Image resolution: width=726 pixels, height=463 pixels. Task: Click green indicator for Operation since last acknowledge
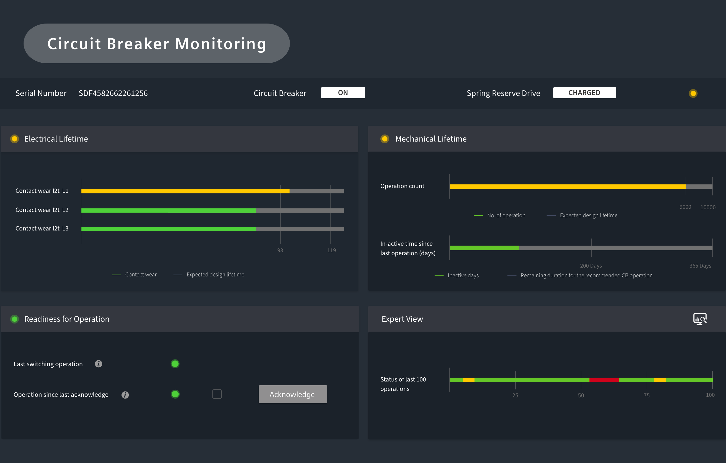pos(175,394)
